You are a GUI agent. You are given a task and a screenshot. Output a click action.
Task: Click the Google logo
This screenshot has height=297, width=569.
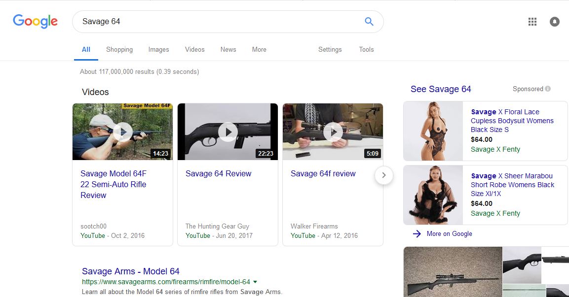pos(35,21)
